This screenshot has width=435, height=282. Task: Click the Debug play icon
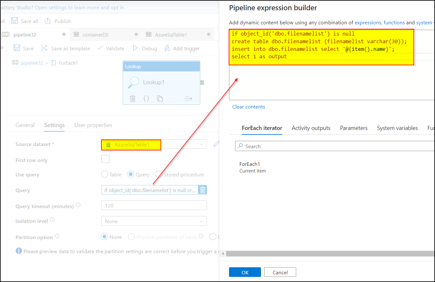tap(135, 48)
